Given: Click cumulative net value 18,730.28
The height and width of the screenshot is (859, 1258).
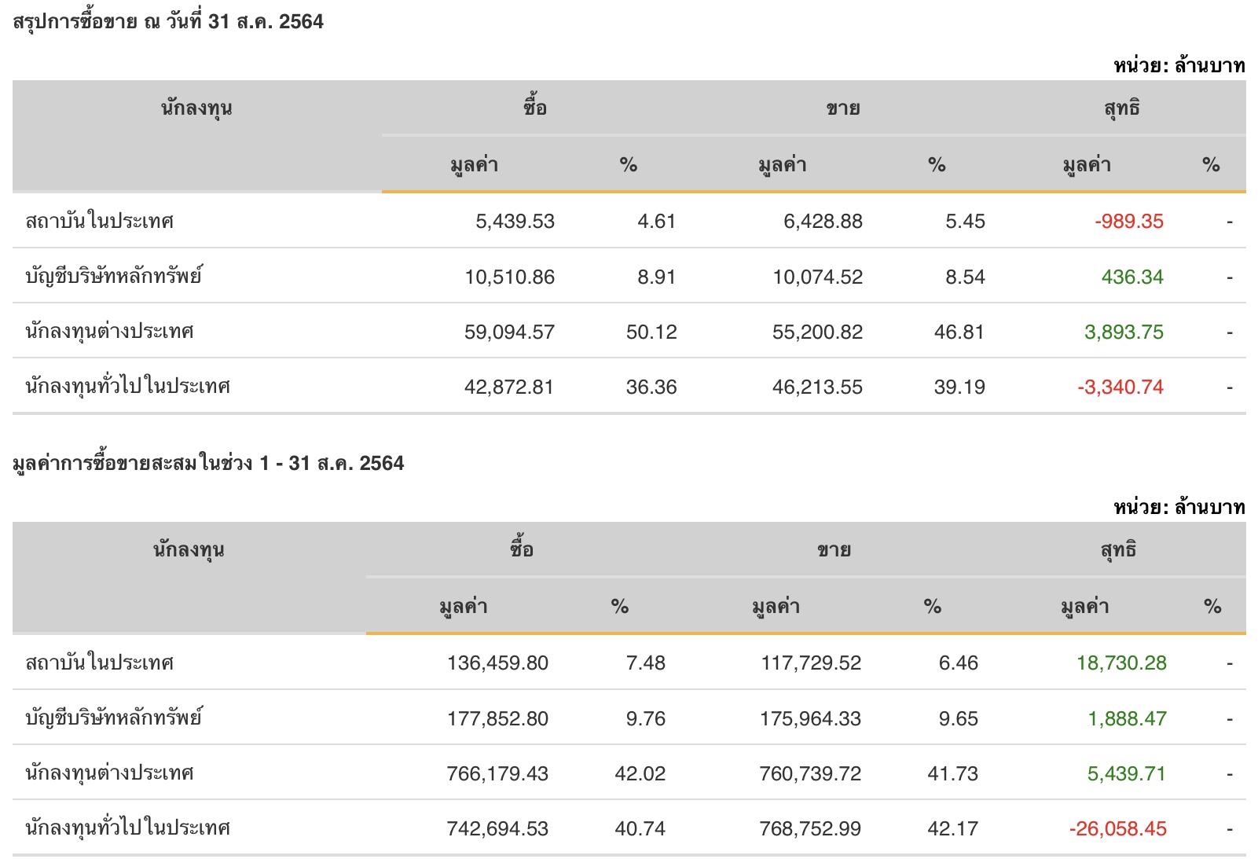Looking at the screenshot, I should [1121, 663].
